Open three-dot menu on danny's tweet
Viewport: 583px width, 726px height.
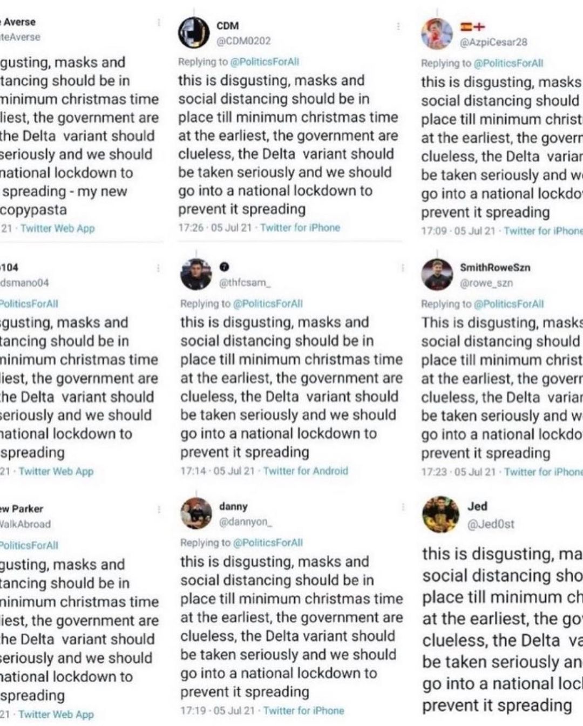point(403,507)
